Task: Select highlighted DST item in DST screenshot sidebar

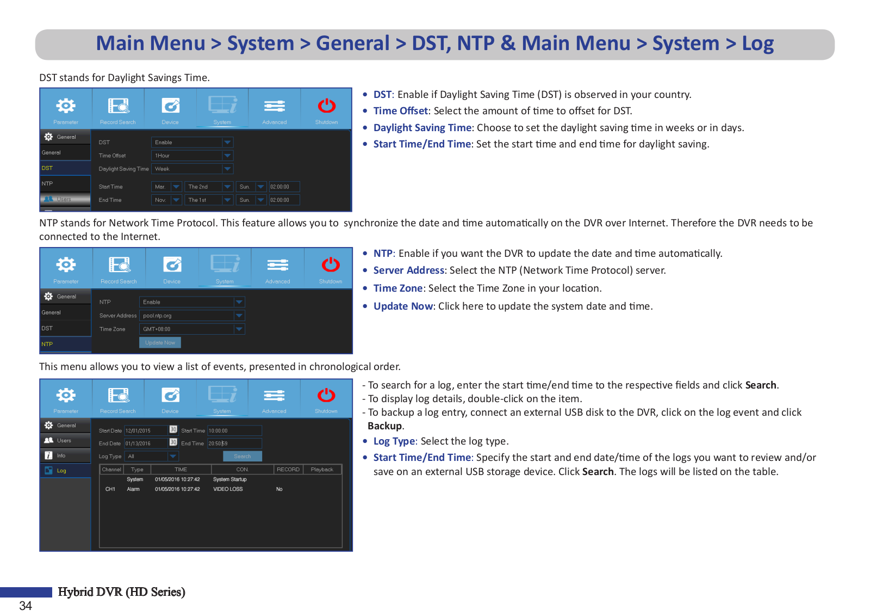Action: point(65,168)
